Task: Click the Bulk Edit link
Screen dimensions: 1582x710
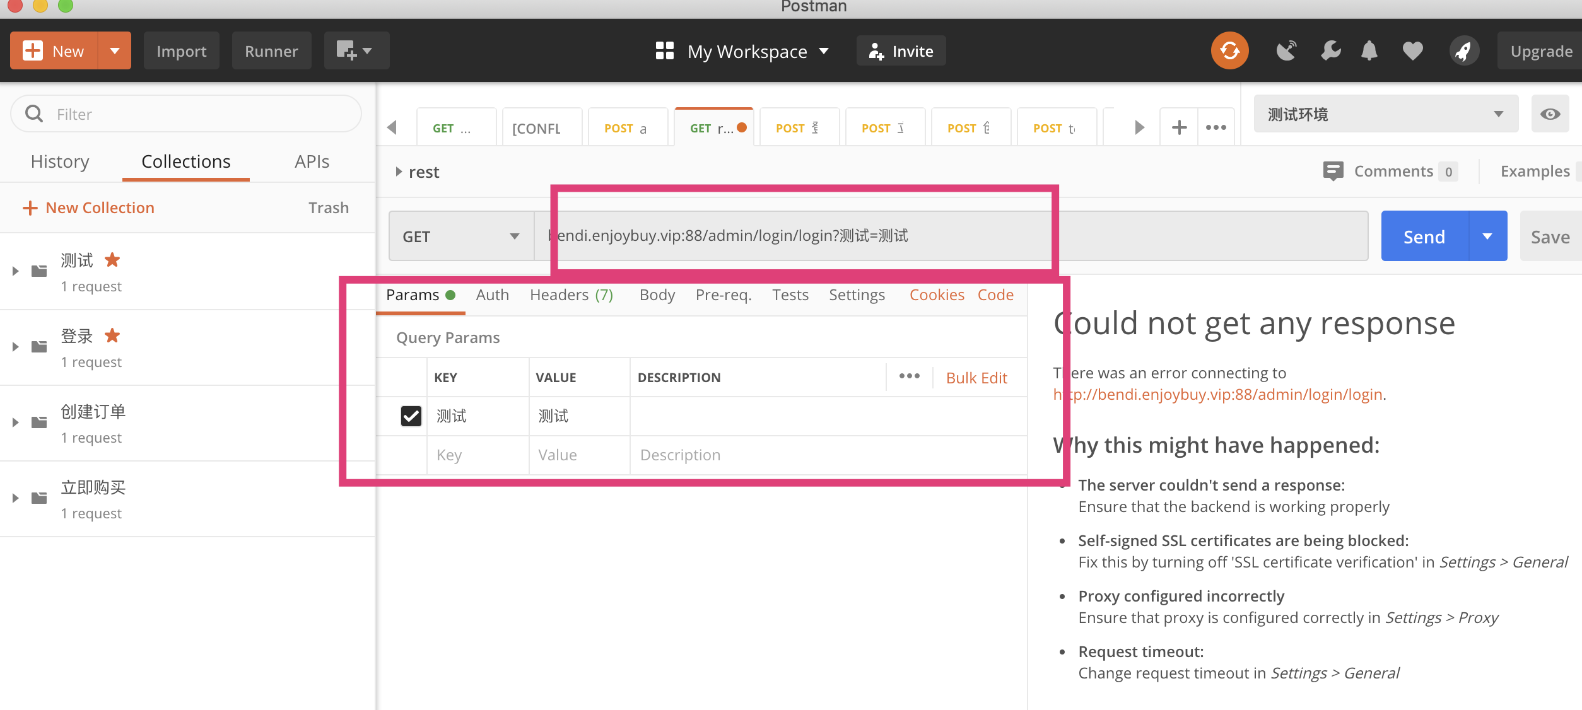Action: [976, 378]
